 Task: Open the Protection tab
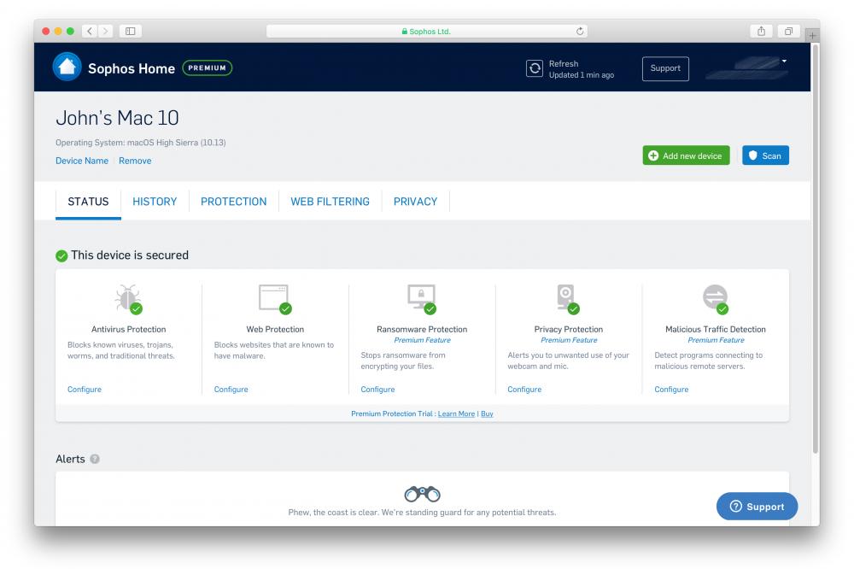pos(234,202)
